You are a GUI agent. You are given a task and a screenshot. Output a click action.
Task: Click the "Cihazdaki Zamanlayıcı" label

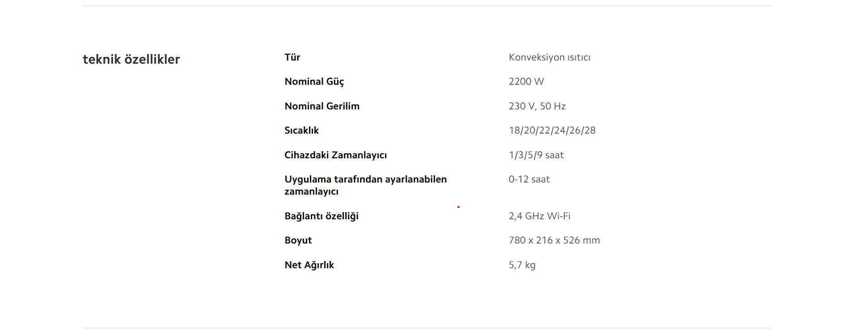(335, 155)
